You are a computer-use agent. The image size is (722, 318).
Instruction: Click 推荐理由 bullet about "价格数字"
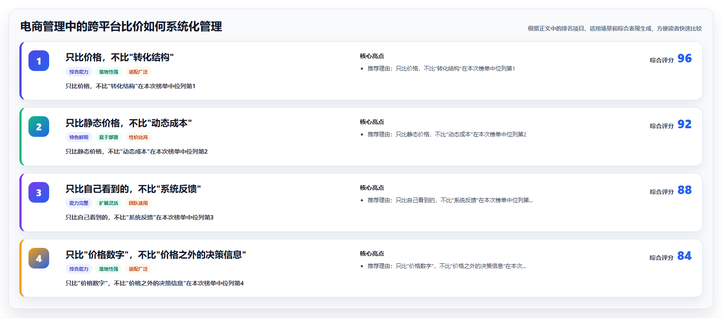447,266
